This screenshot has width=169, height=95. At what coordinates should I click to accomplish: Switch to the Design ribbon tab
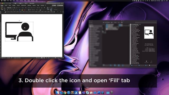point(14,5)
